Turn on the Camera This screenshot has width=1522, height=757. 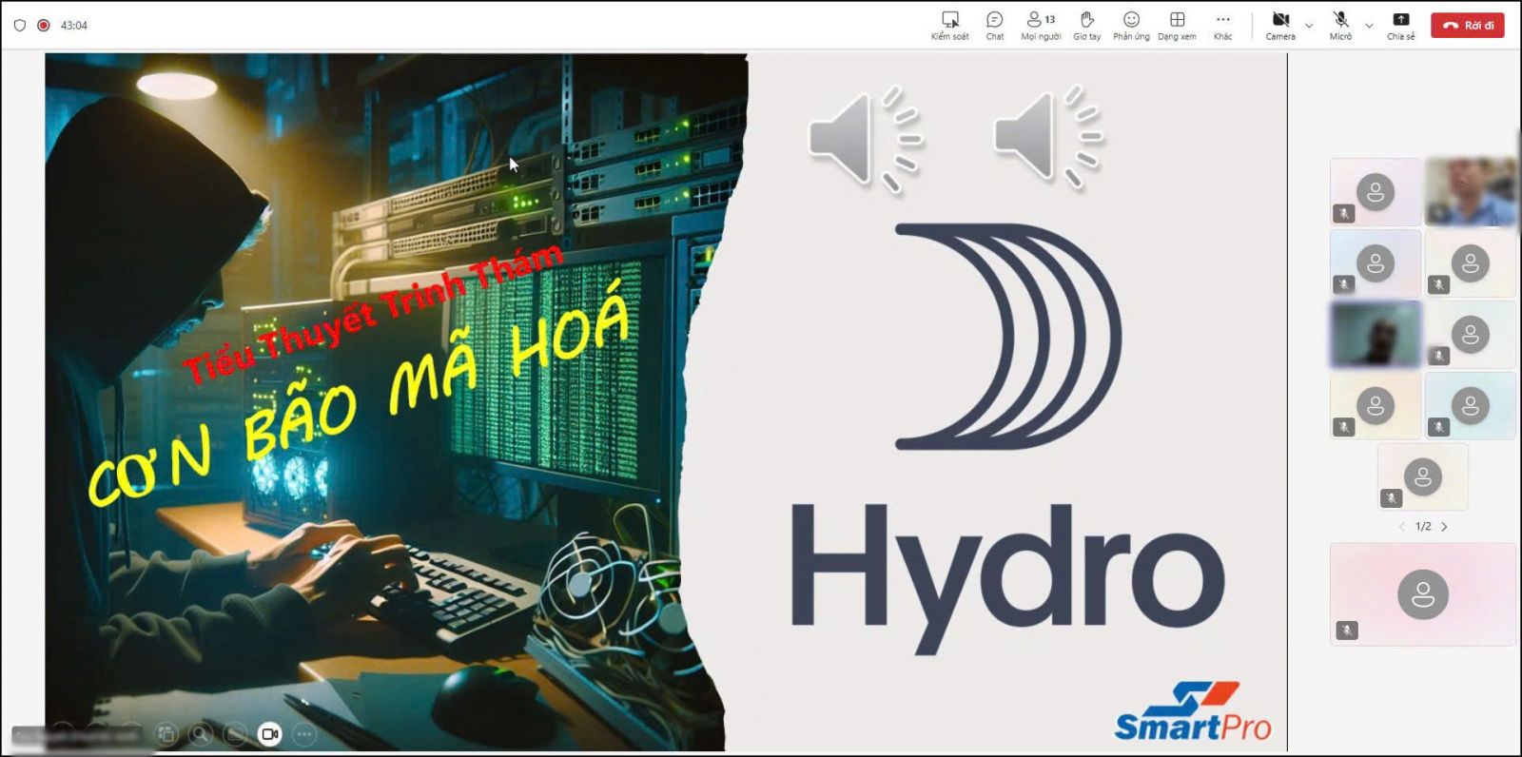(1280, 26)
